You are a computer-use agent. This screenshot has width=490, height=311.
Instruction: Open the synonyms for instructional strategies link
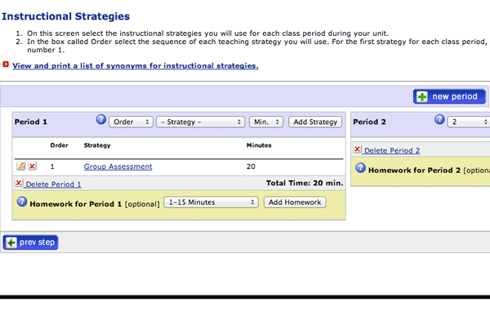coord(136,65)
